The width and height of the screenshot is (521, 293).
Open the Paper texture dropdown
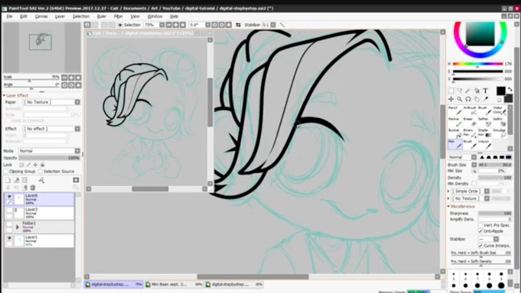[x=51, y=102]
